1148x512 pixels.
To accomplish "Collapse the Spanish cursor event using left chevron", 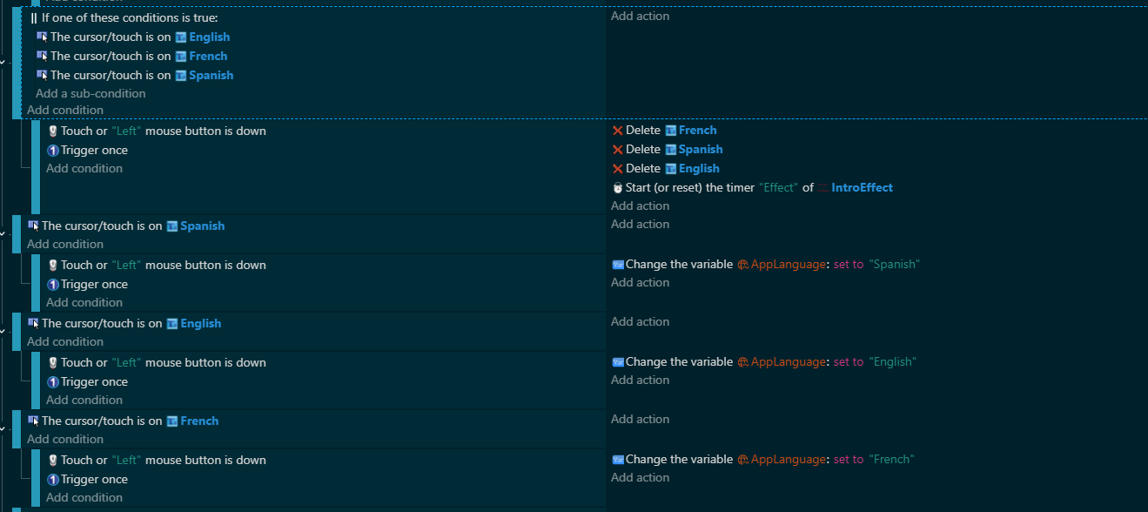I will pos(3,233).
